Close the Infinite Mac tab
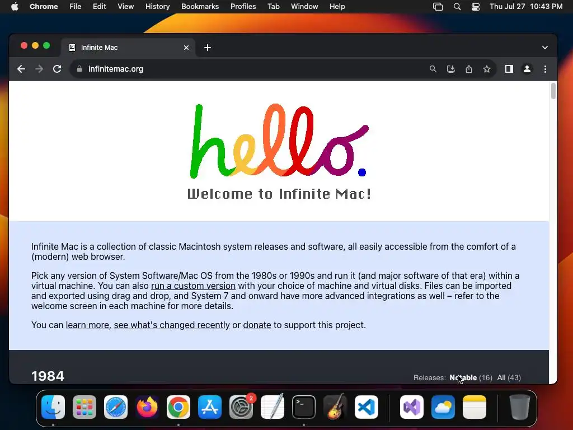This screenshot has height=430, width=573. point(186,48)
